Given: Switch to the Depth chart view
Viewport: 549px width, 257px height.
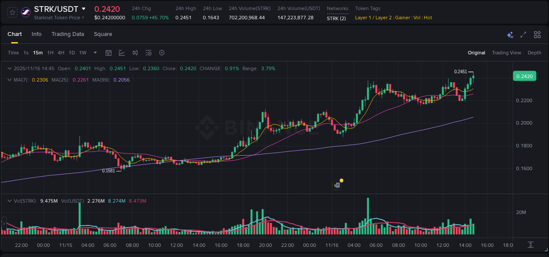Looking at the screenshot, I should (x=534, y=53).
